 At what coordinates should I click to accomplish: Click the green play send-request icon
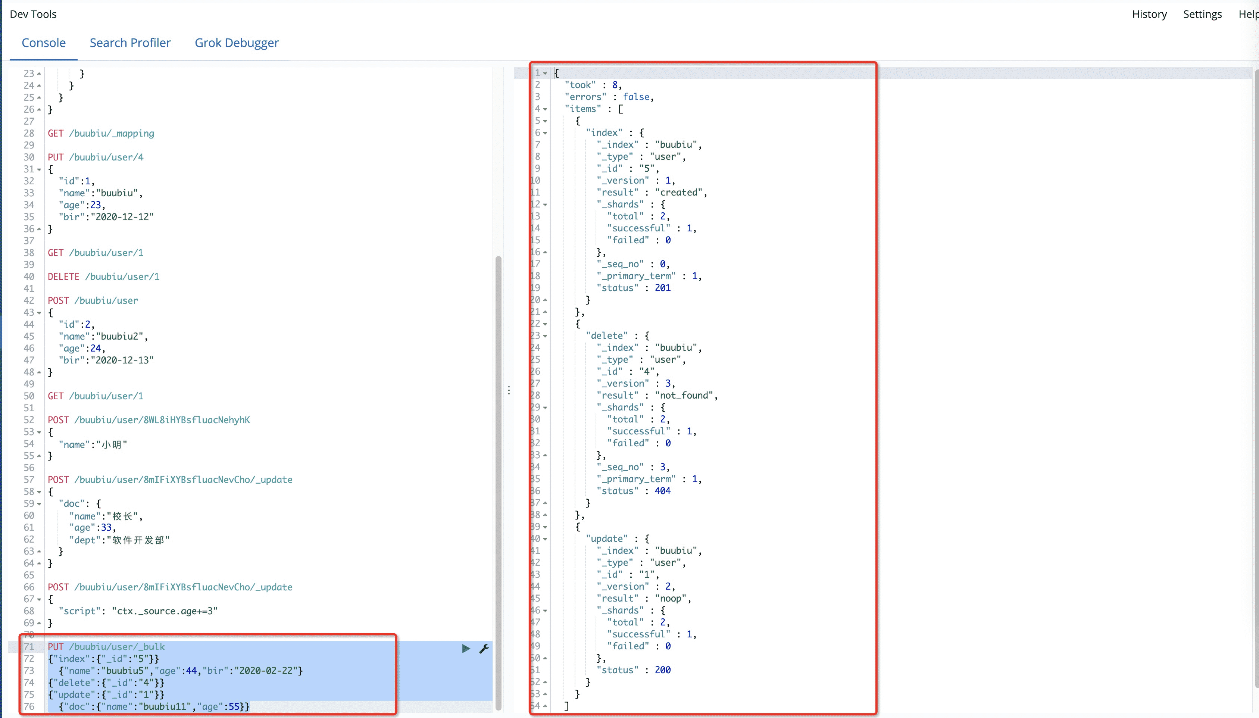pyautogui.click(x=465, y=649)
